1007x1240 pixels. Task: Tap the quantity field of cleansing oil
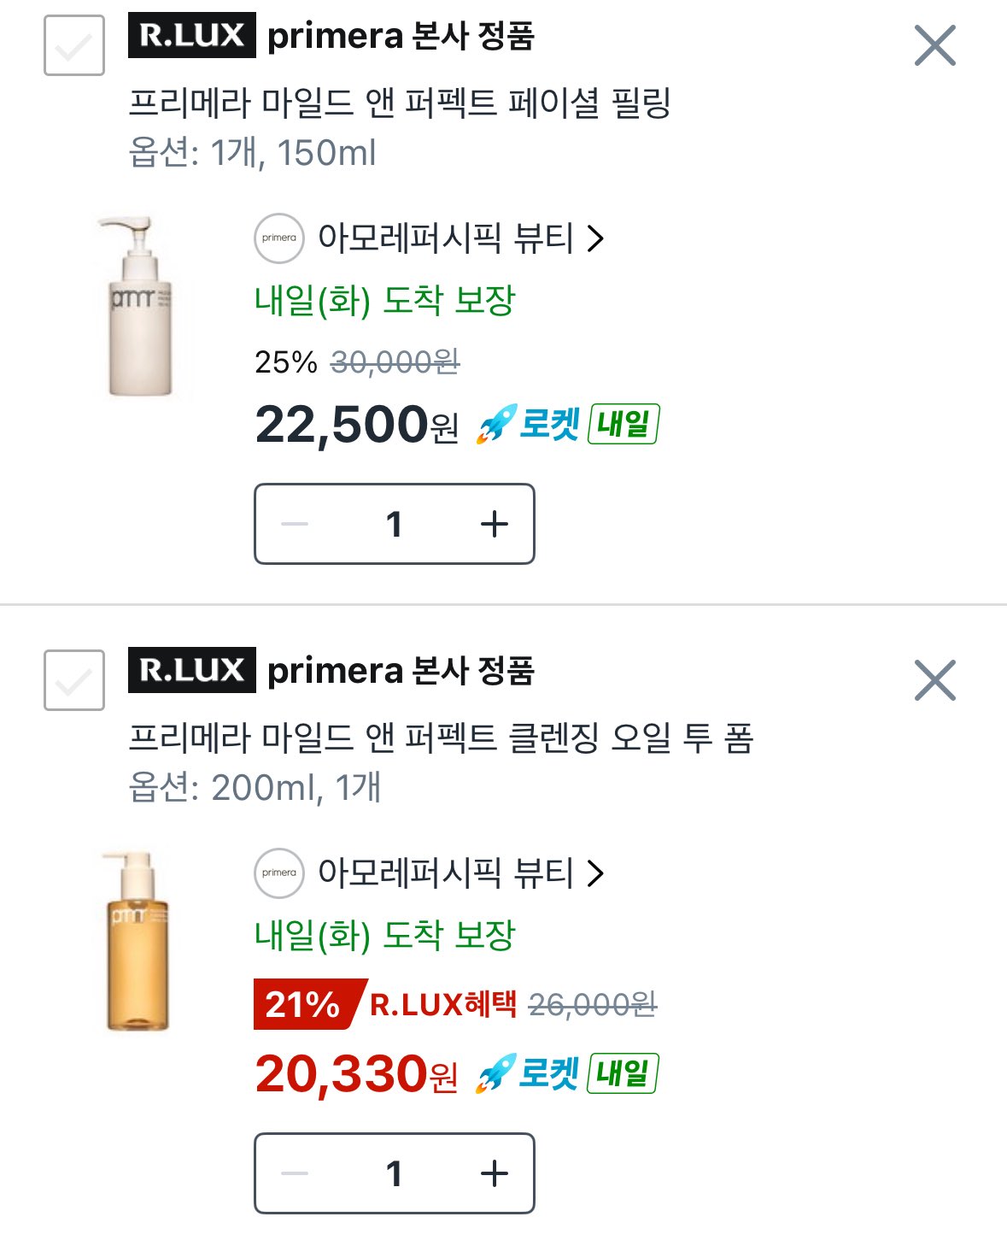[x=394, y=1173]
